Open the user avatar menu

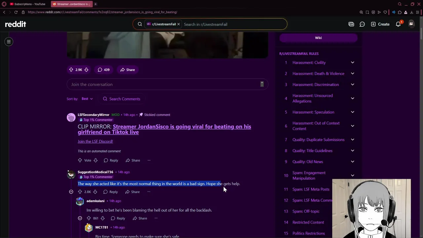pos(411,24)
